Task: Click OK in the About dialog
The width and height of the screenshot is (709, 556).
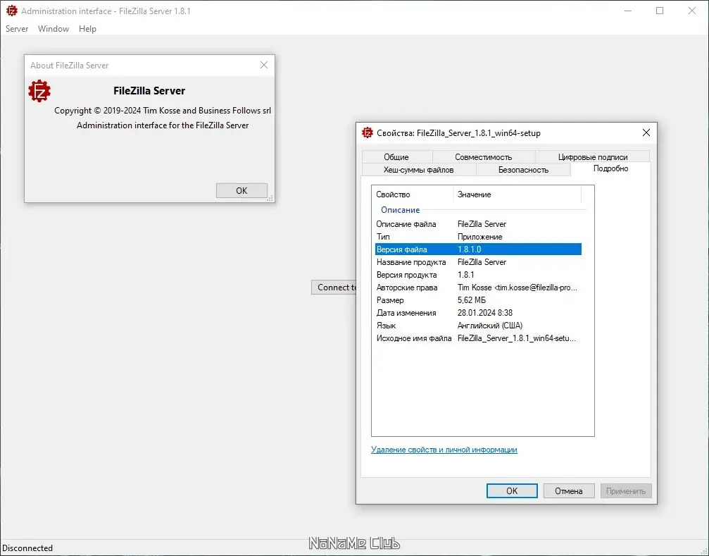Action: pos(241,190)
